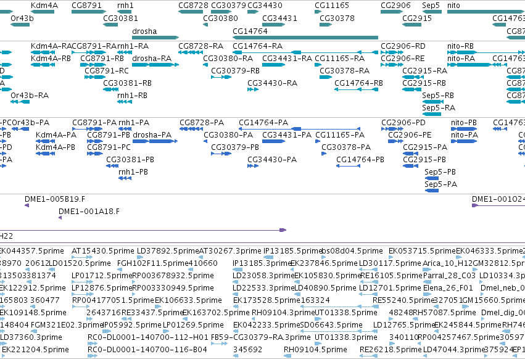Viewport: 525px width, 359px height.
Task: Click protein CG30378-PA label
Action: point(346,147)
